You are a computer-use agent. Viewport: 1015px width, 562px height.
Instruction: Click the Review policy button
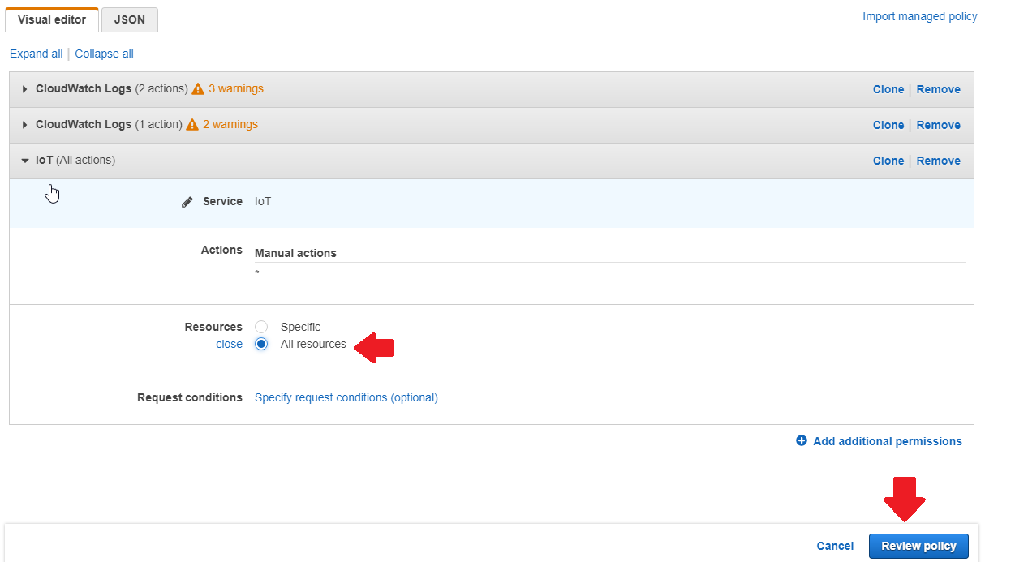918,546
